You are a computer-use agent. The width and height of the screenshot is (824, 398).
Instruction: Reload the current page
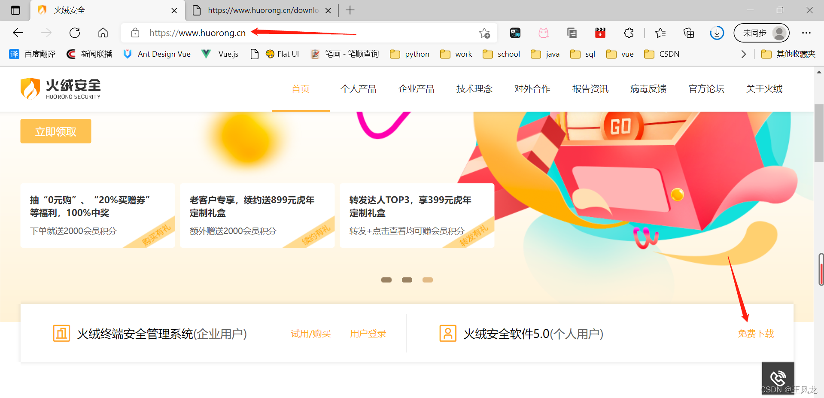click(x=75, y=33)
